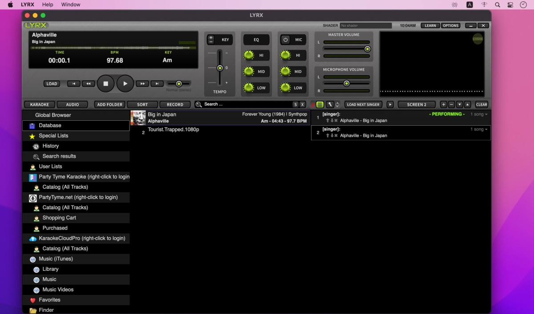Select Database in the browser
This screenshot has height=314, width=534.
click(76, 126)
